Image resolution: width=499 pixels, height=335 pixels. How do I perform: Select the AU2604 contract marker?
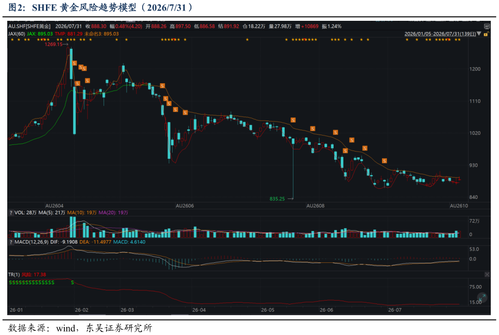pyautogui.click(x=55, y=206)
